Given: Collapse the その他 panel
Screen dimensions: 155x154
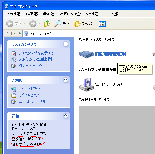Looking at the screenshot, I should pos(65,80).
